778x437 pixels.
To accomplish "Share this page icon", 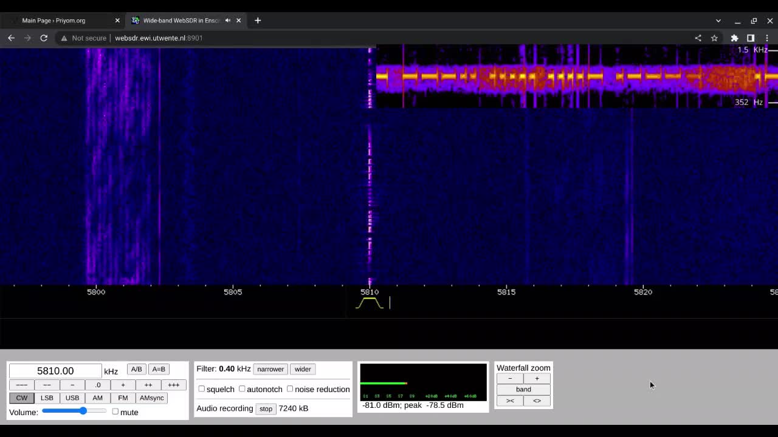I will click(x=698, y=38).
